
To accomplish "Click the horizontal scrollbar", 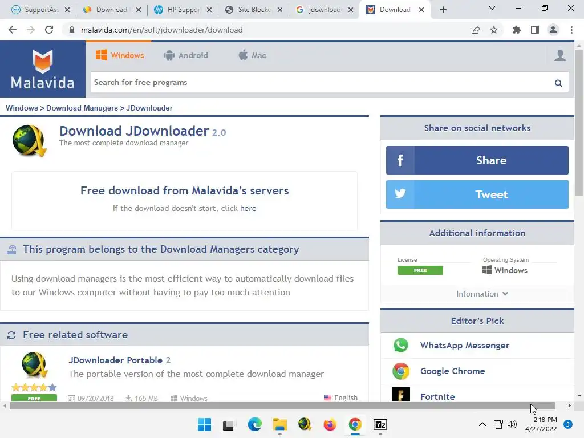I will point(282,406).
